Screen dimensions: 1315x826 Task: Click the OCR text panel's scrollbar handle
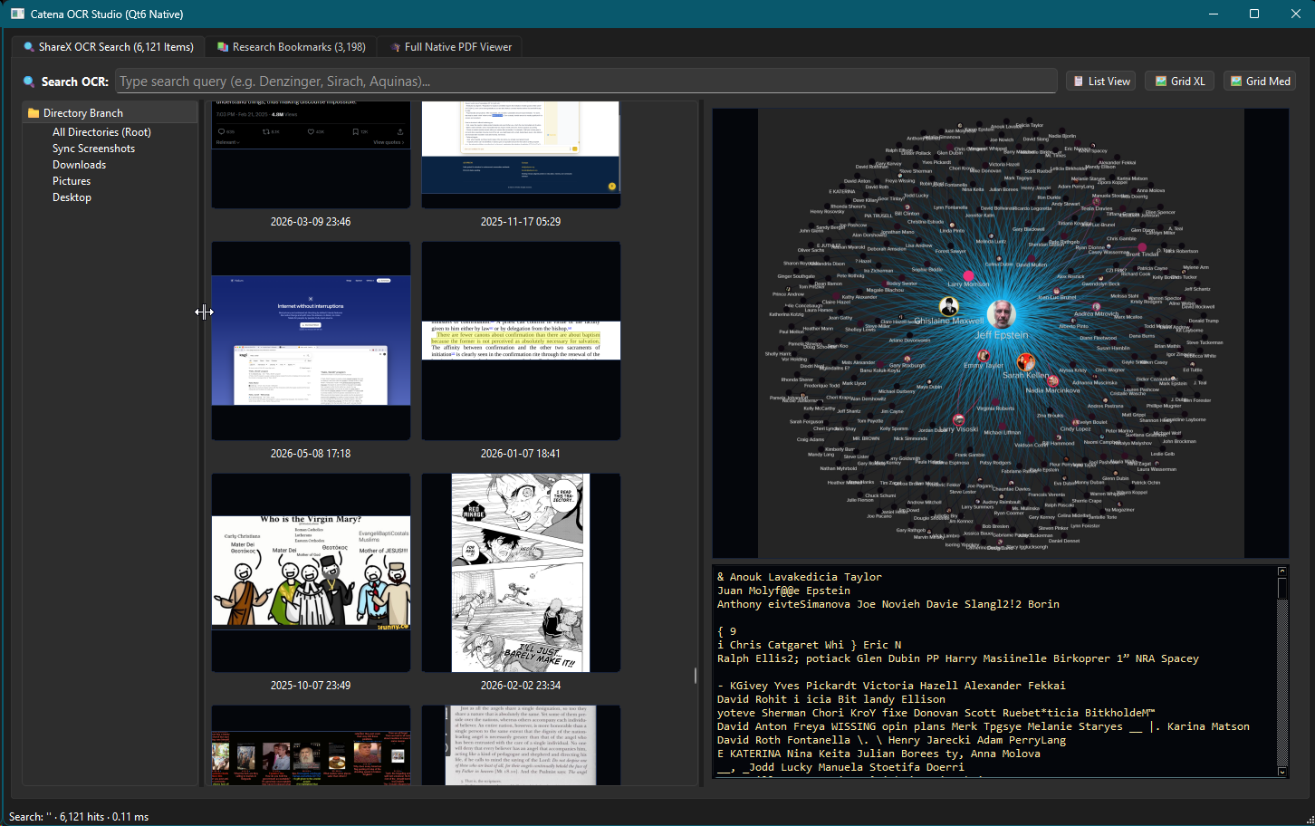click(1282, 588)
